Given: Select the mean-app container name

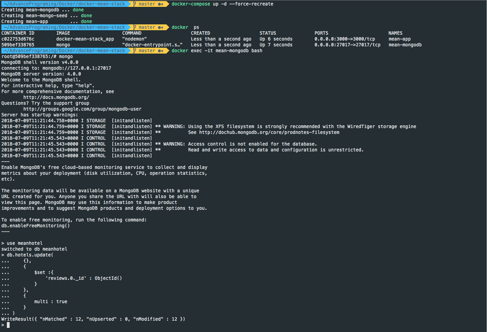Looking at the screenshot, I should click(x=399, y=39).
